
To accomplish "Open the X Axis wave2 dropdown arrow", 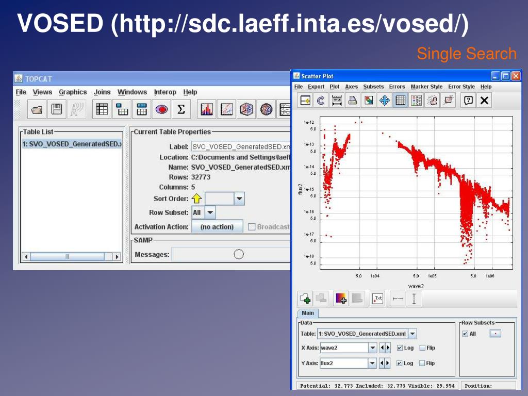I will (x=372, y=348).
